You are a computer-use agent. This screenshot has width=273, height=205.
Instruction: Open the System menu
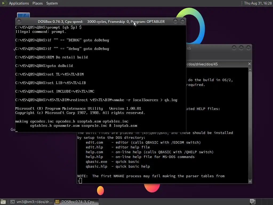point(52,3)
